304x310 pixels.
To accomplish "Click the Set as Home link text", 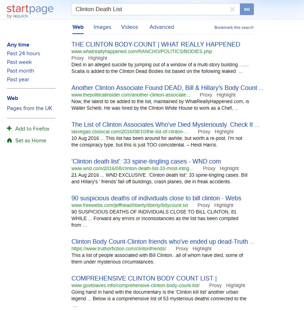I will (31, 141).
